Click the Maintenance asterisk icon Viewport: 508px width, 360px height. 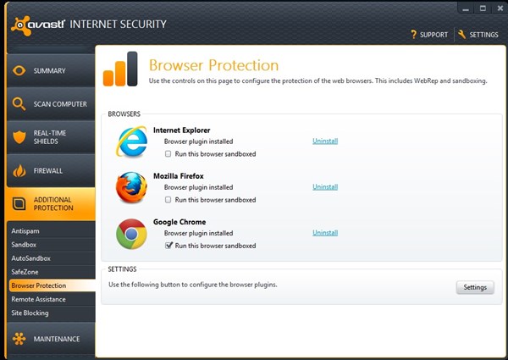19,339
